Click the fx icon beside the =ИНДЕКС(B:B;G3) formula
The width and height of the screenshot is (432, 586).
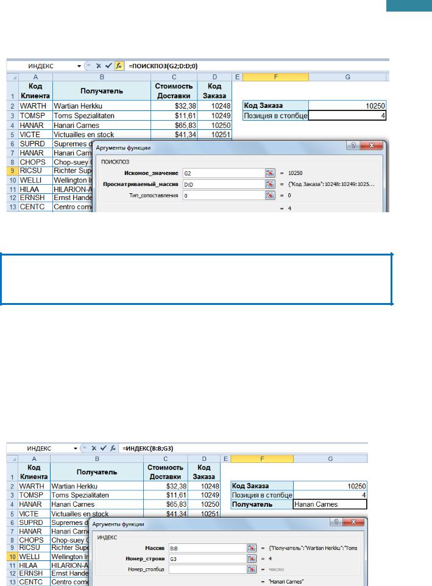(113, 448)
